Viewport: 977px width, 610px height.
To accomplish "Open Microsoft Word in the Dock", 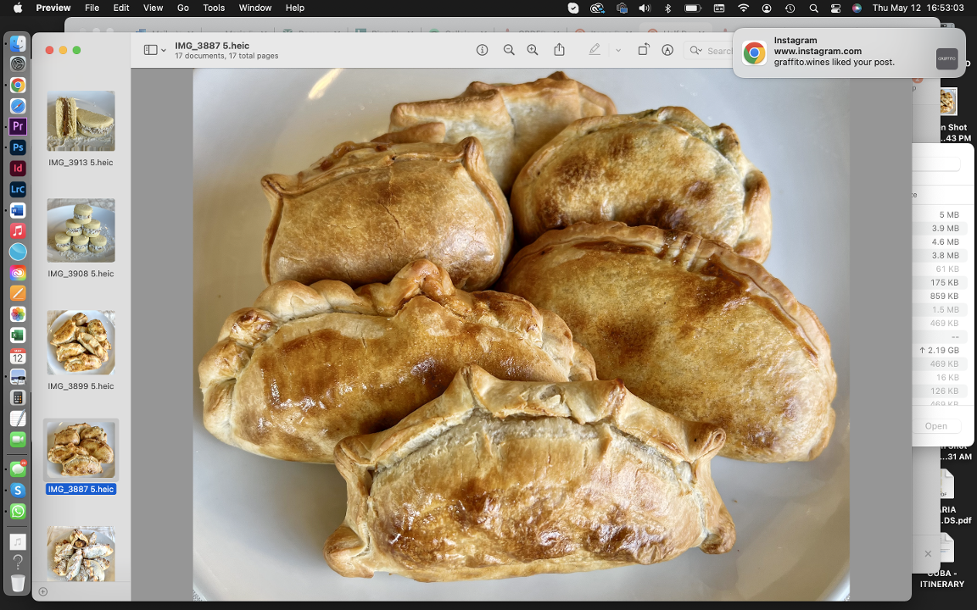I will pyautogui.click(x=18, y=210).
